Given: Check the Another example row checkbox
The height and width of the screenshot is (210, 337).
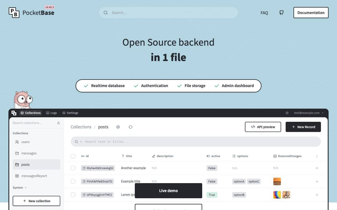Looking at the screenshot, I should pyautogui.click(x=73, y=168).
